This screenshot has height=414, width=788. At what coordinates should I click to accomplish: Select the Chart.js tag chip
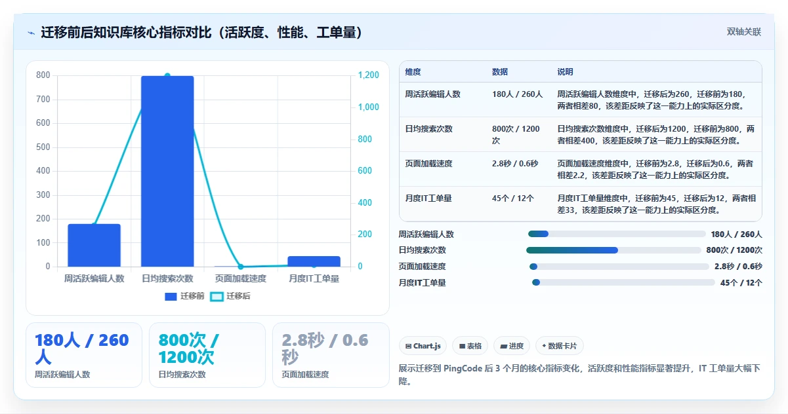click(x=423, y=346)
